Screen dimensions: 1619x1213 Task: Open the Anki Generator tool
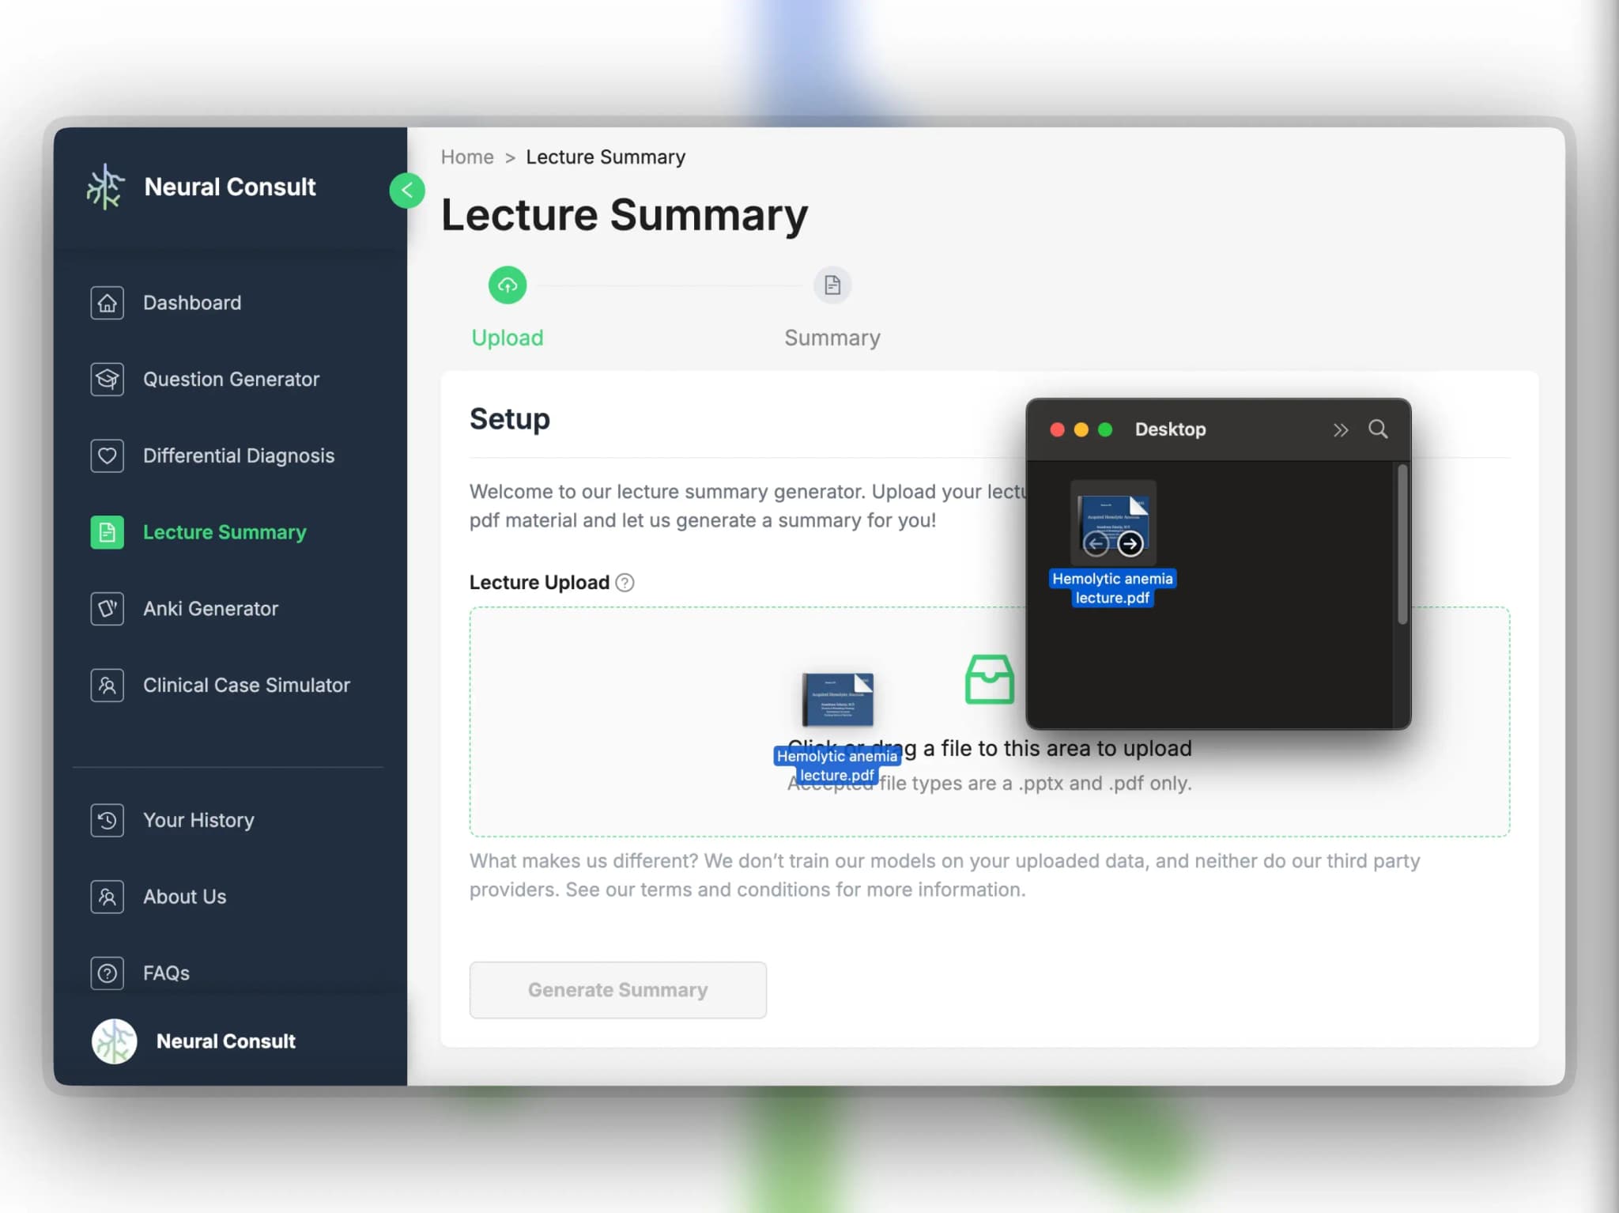(x=210, y=608)
